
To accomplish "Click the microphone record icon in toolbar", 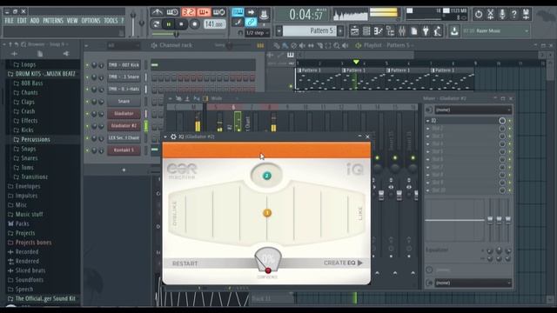I will (502, 14).
